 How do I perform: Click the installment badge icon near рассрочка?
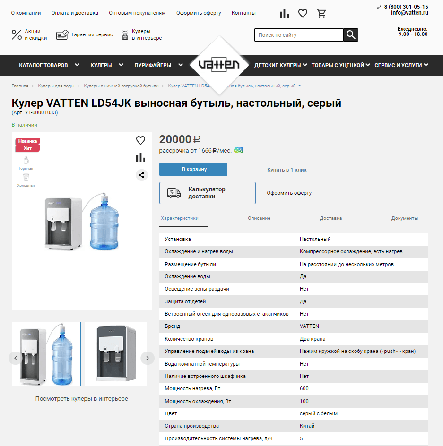coord(238,150)
